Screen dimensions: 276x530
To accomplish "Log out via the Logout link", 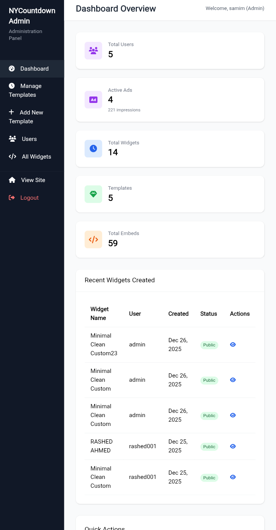I will (32, 198).
